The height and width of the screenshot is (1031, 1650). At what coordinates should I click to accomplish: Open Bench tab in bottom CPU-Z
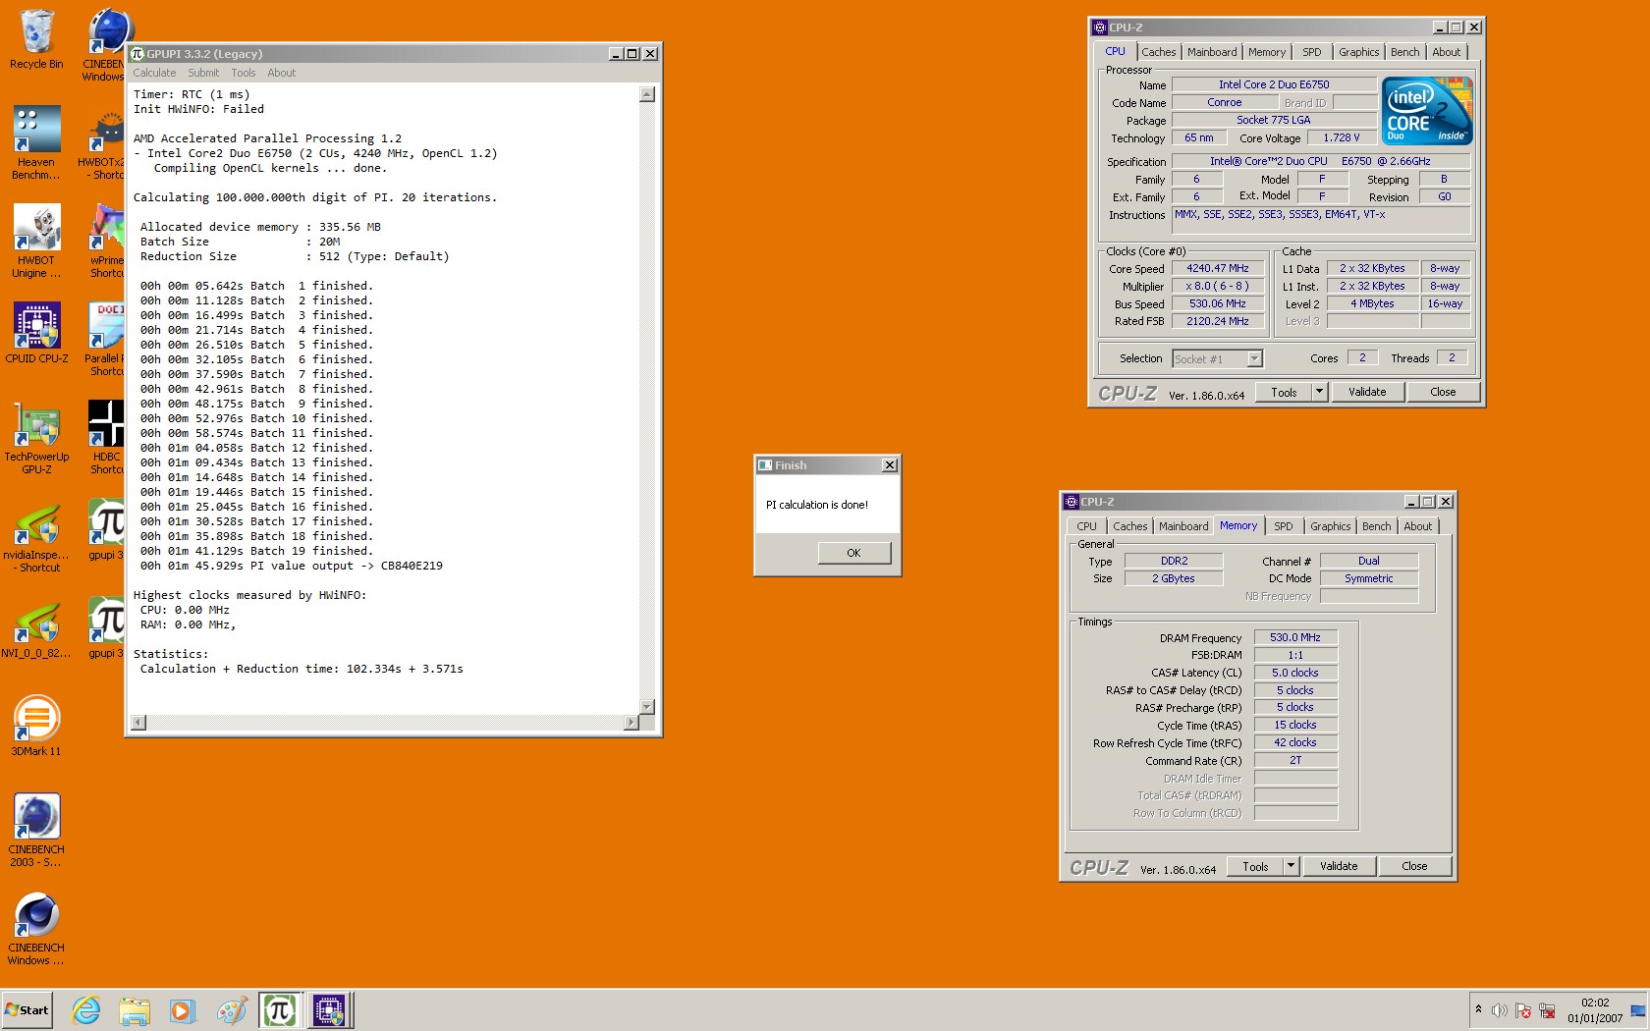(x=1376, y=526)
